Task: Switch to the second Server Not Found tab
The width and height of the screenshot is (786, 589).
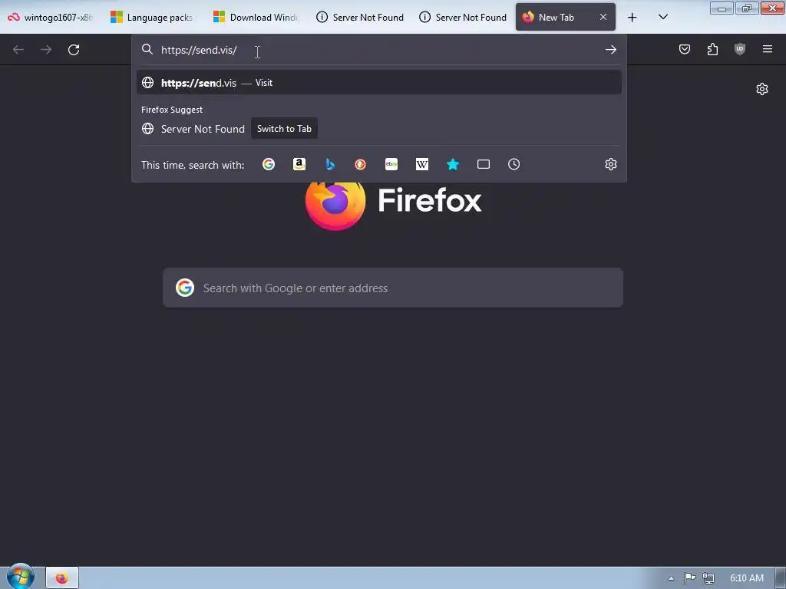Action: coord(462,17)
